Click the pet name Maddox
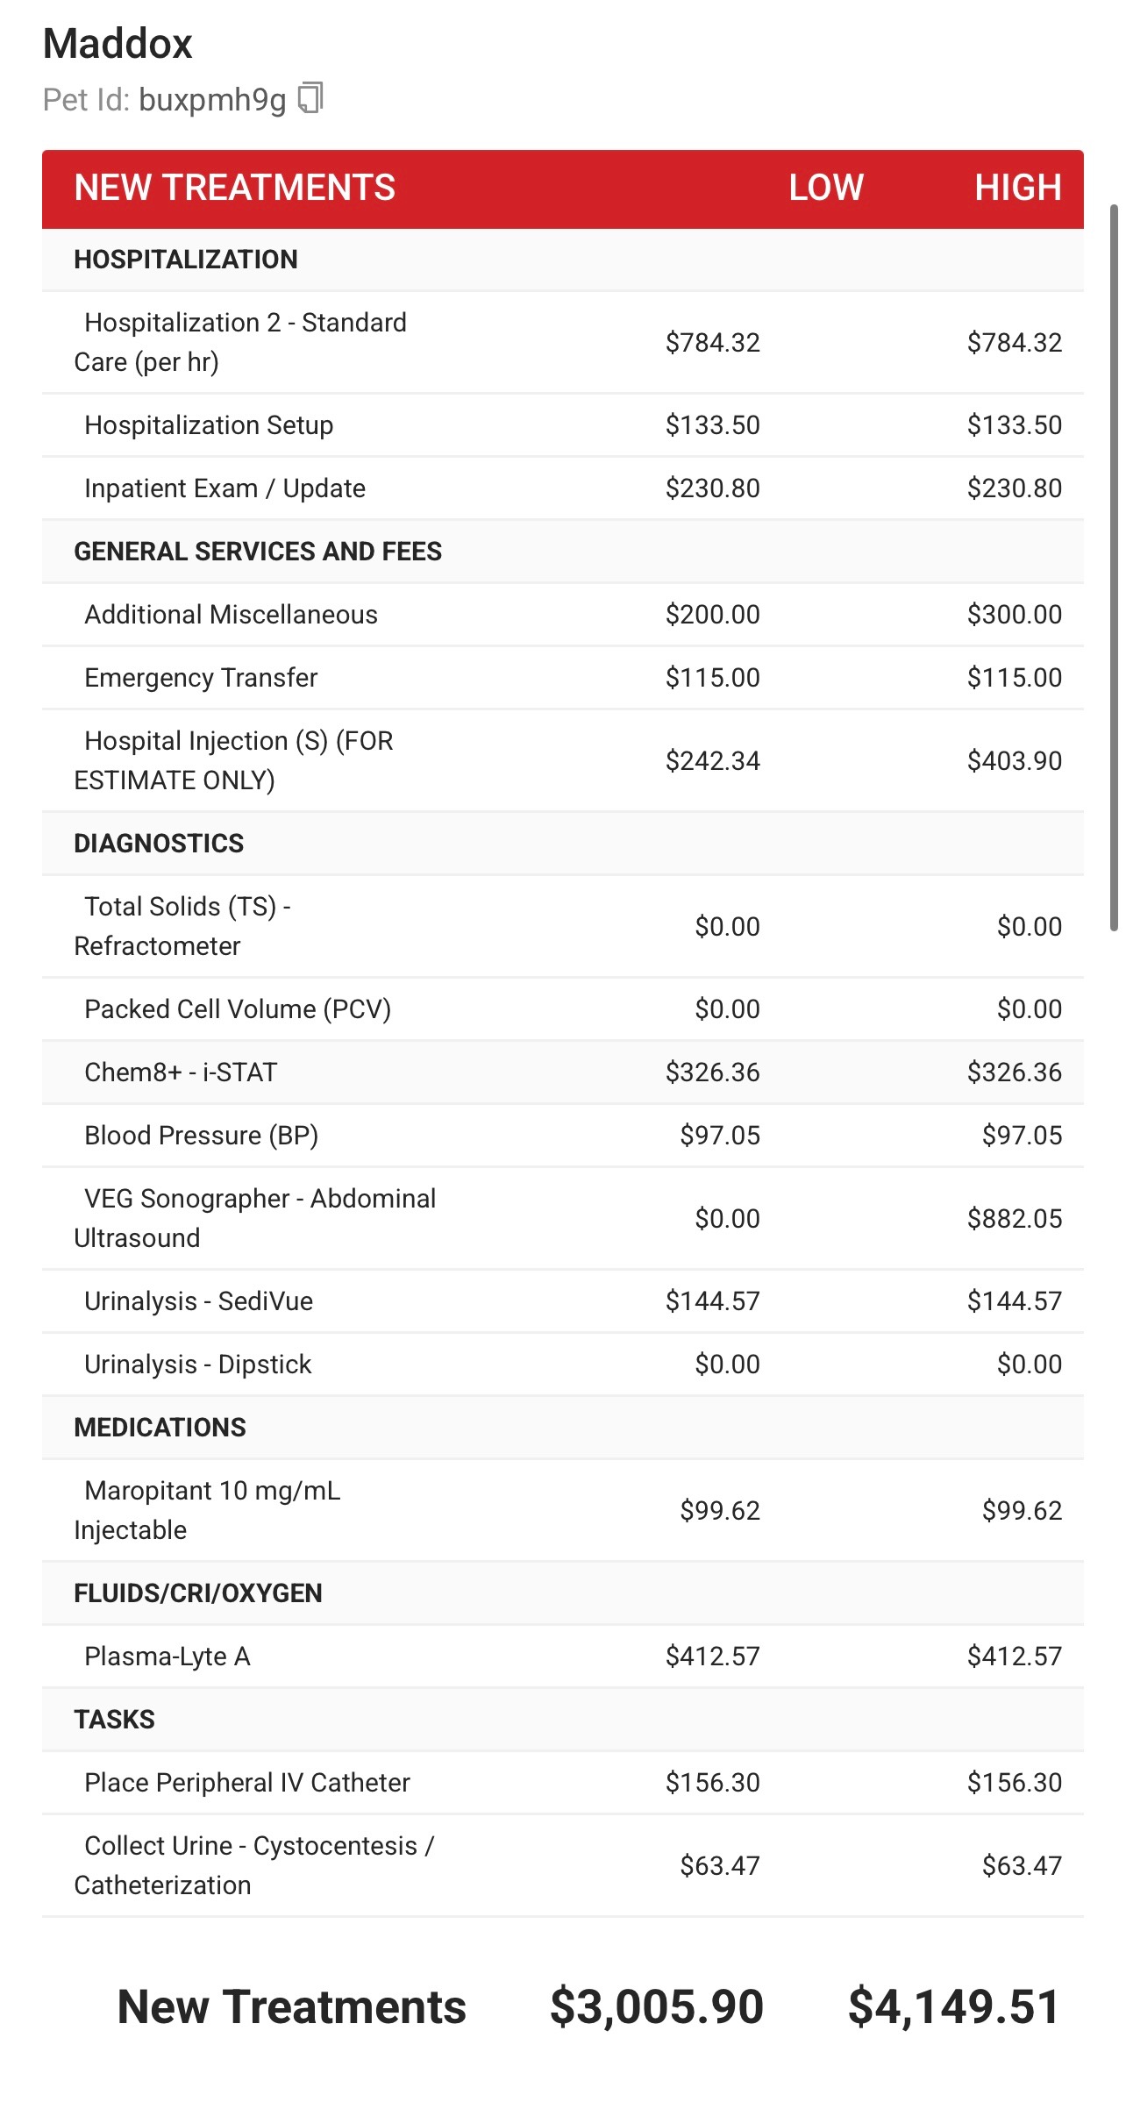 pyautogui.click(x=118, y=44)
